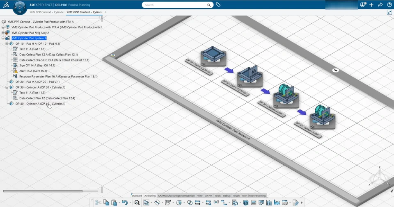394x207 pixels.
Task: Collapse the OP 30 - Cylinder A node
Action: (7, 87)
